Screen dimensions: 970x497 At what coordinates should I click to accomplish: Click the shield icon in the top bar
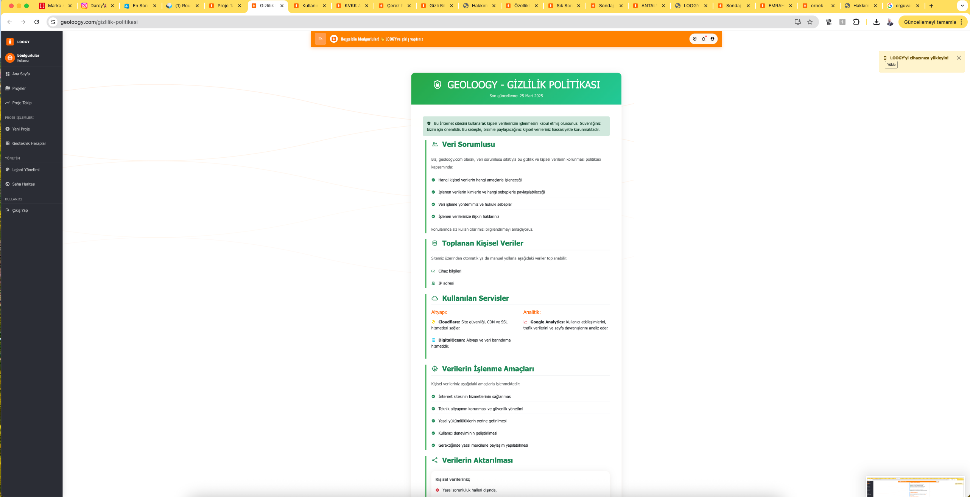[x=694, y=39]
